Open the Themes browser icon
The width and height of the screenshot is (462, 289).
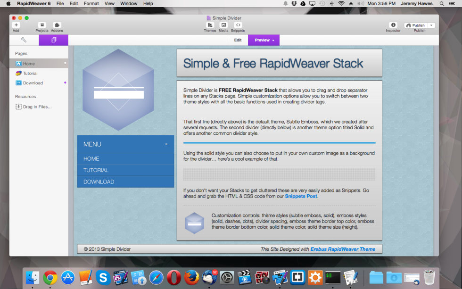(x=210, y=25)
